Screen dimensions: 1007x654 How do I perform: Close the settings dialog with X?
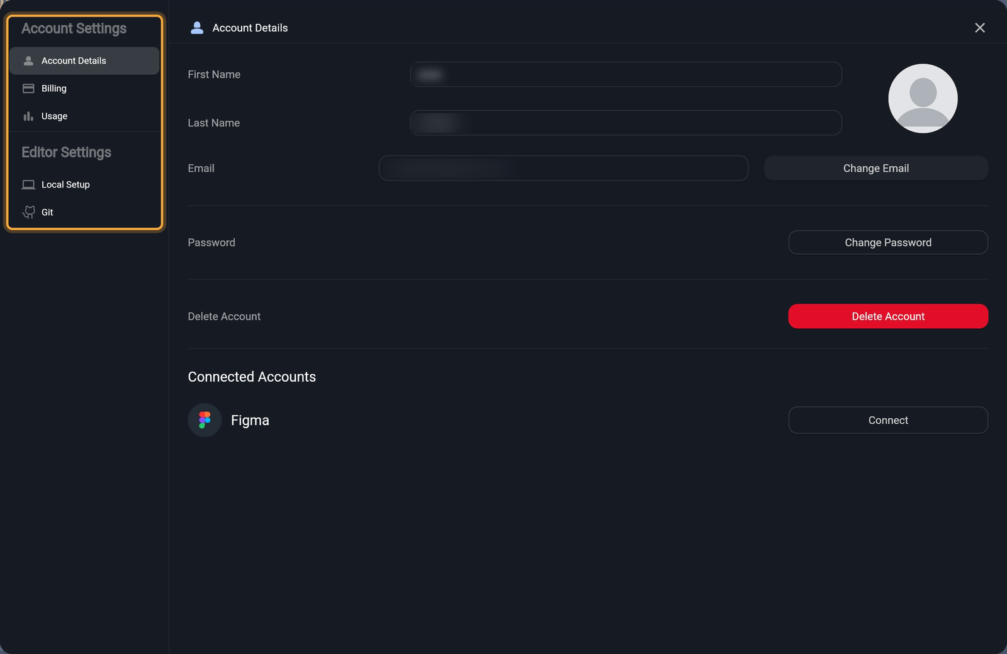[980, 28]
